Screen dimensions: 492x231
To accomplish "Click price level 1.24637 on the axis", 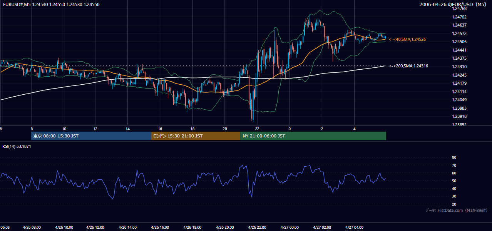I will pos(459,25).
